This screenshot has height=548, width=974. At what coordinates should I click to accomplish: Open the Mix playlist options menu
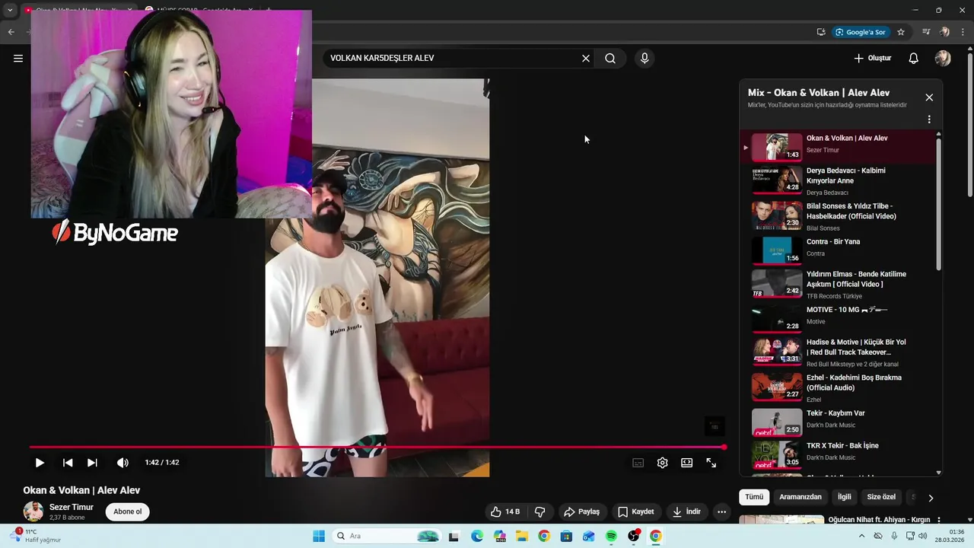tap(929, 119)
